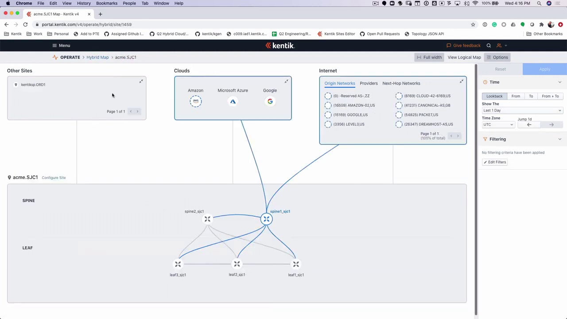Go to Hybrid Map breadcrumb
The height and width of the screenshot is (319, 567).
97,57
